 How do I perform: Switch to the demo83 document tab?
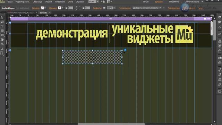[x=43, y=12]
